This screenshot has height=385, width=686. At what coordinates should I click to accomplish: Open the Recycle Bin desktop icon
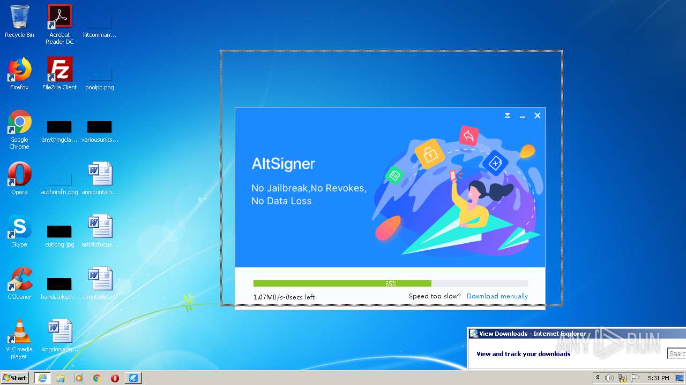[19, 21]
